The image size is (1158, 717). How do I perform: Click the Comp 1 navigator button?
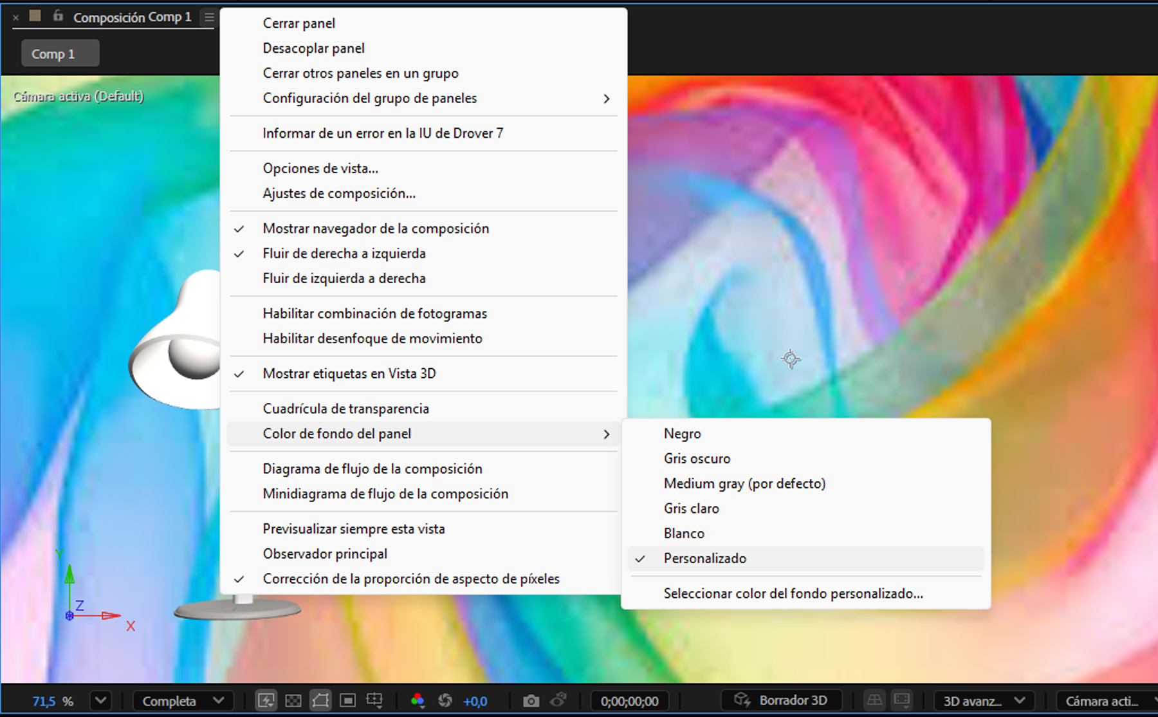click(60, 54)
